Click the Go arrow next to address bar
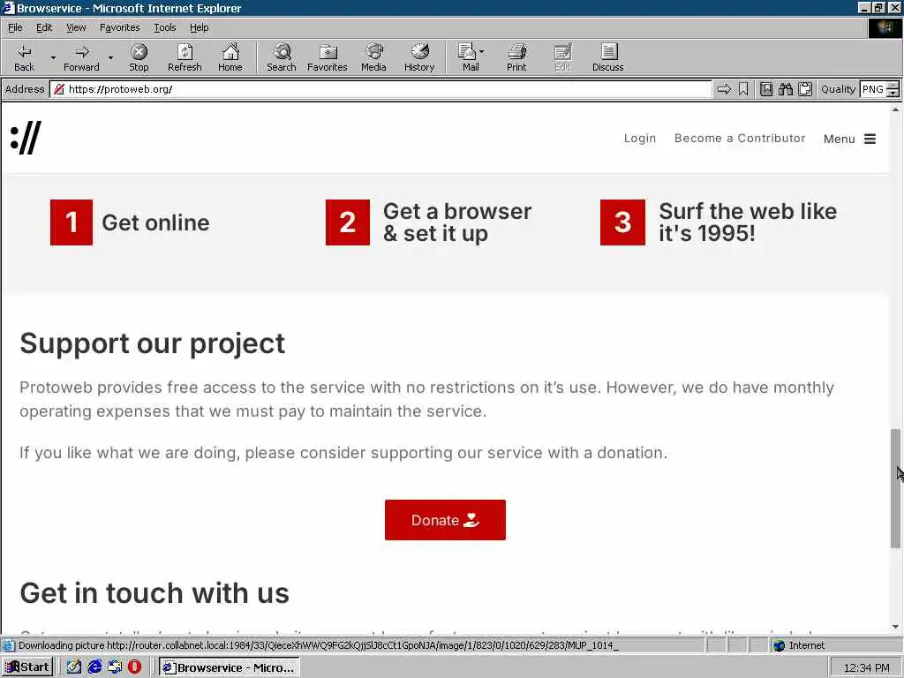The image size is (904, 678). coord(724,89)
